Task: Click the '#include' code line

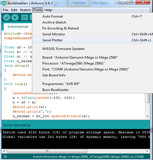Action: pos(18,33)
